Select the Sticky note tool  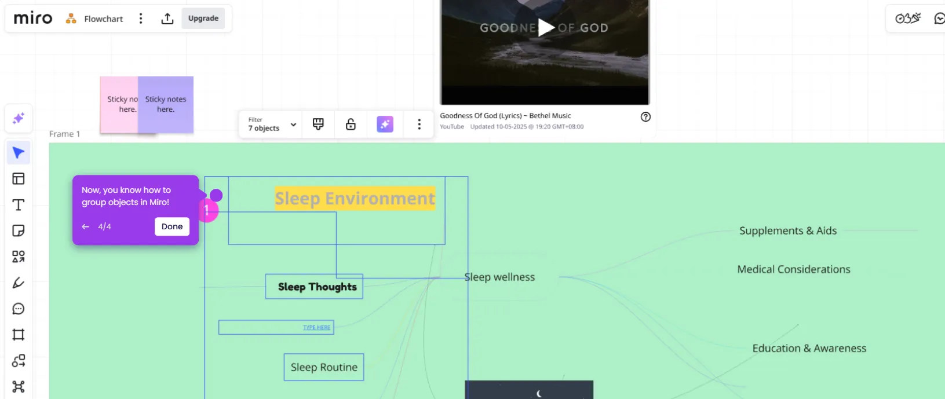point(19,230)
